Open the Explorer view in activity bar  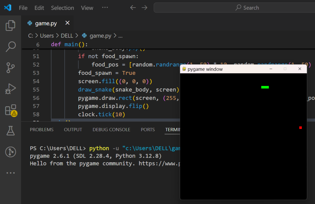tap(10, 25)
